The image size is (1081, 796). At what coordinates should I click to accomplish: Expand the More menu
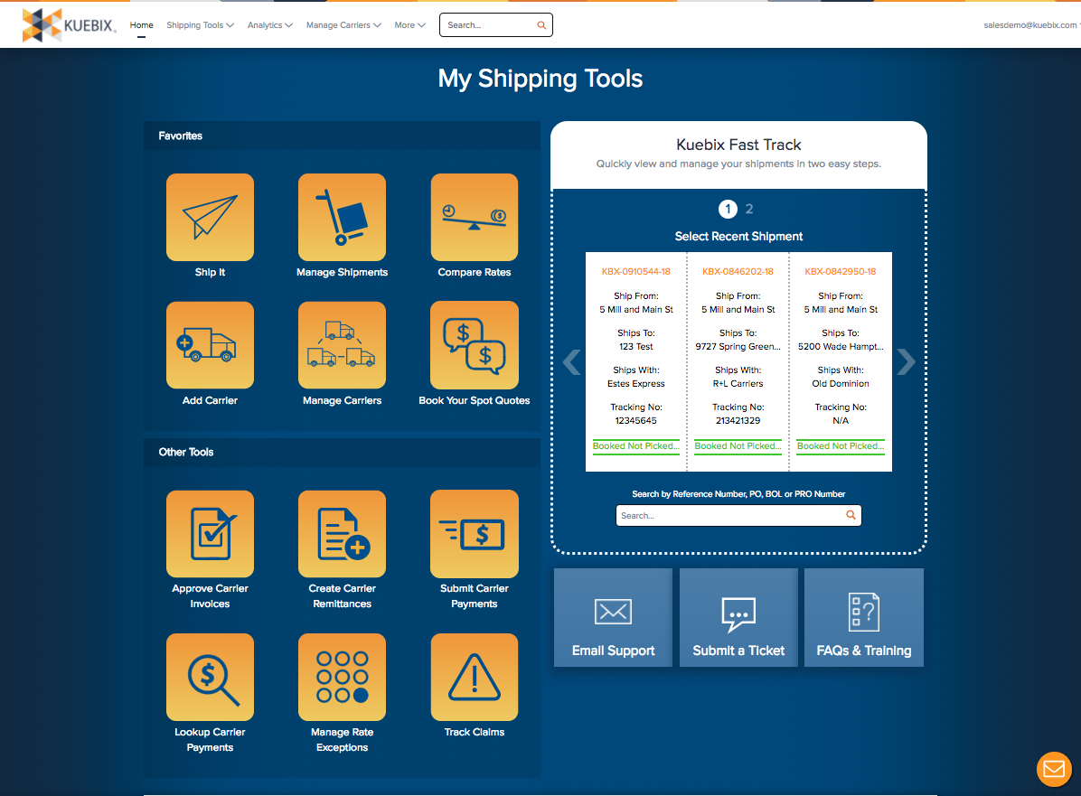[409, 24]
